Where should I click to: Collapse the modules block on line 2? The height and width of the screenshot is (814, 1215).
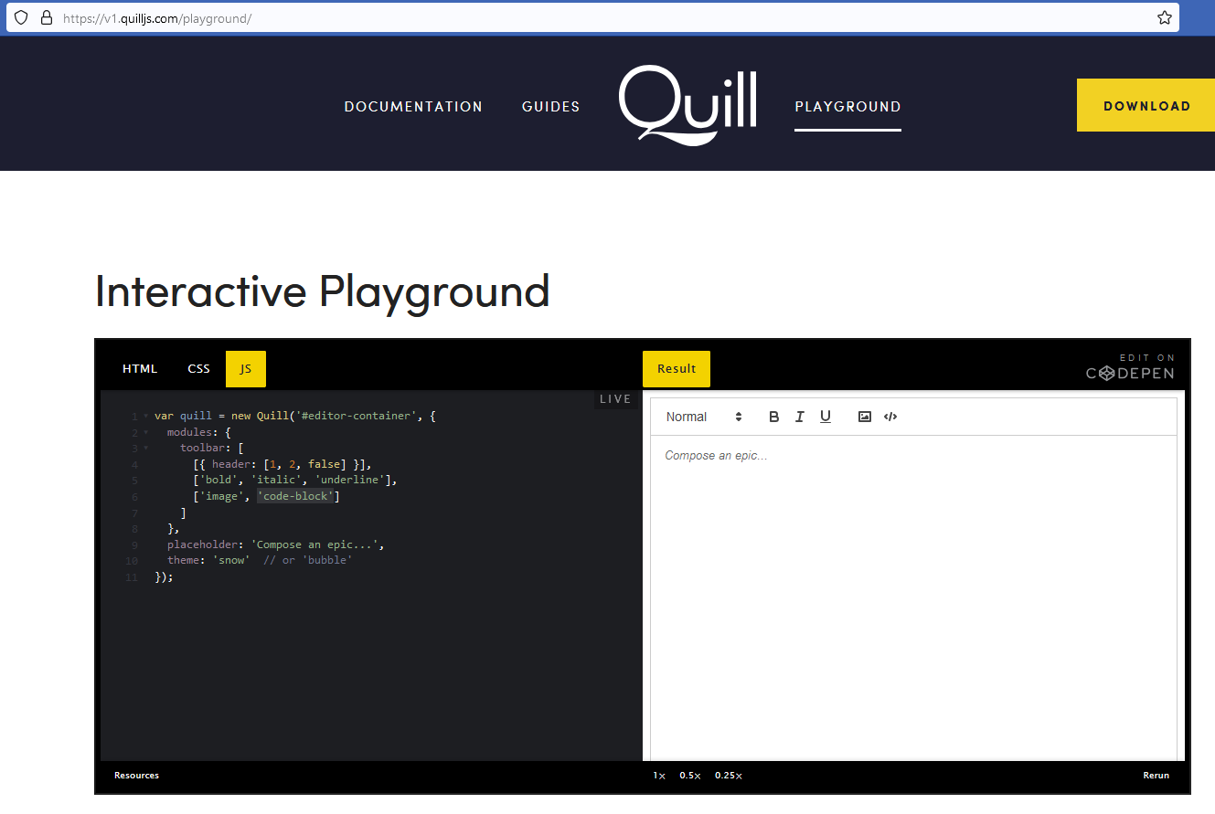[145, 433]
